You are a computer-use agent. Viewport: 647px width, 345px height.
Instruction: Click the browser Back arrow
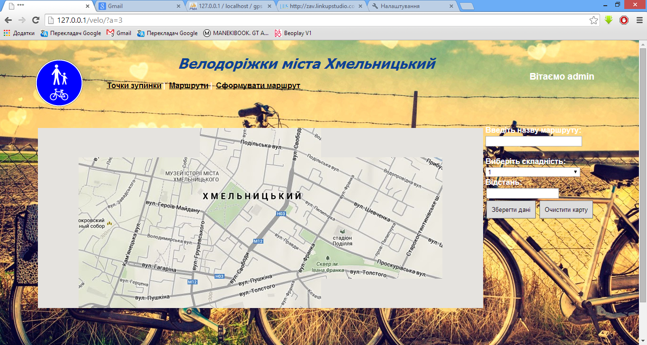pos(8,20)
